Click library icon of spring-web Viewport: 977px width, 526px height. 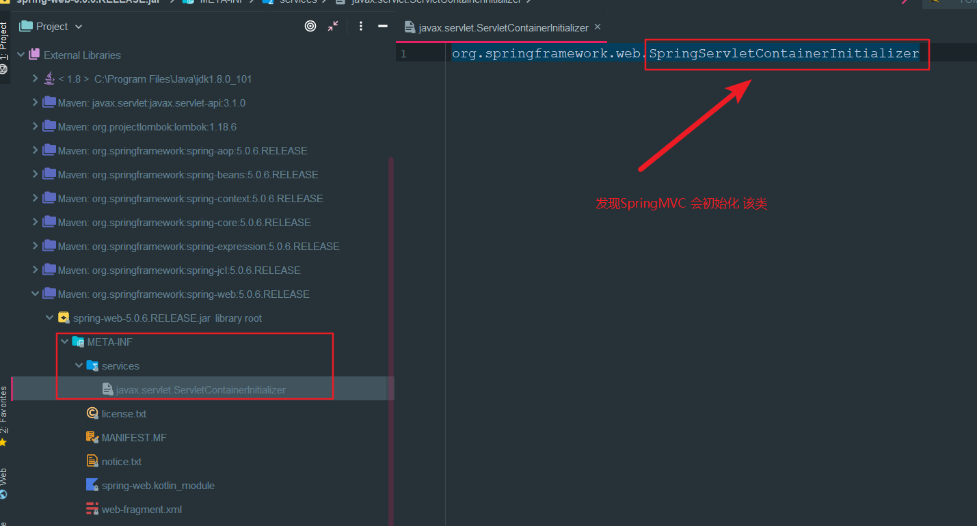[x=49, y=294]
